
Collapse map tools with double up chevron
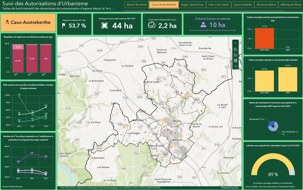click(235, 43)
